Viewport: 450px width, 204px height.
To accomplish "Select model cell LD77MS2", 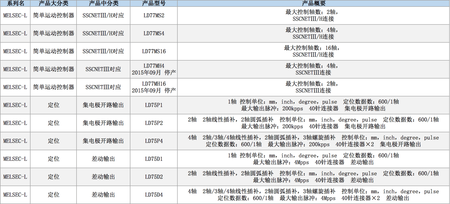I will [x=154, y=16].
